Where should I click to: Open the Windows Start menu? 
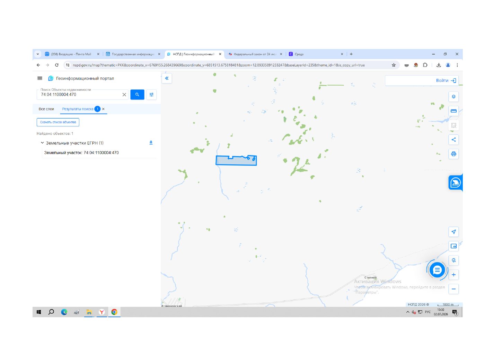coord(39,312)
